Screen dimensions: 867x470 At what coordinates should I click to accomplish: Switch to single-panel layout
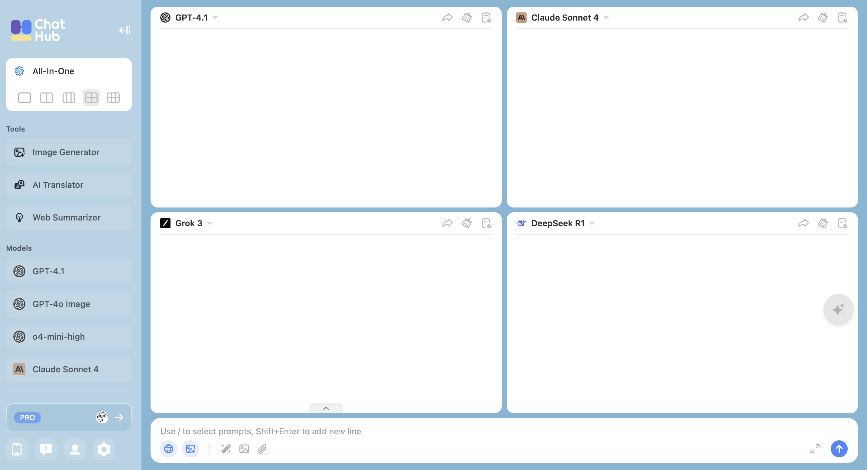pyautogui.click(x=24, y=98)
